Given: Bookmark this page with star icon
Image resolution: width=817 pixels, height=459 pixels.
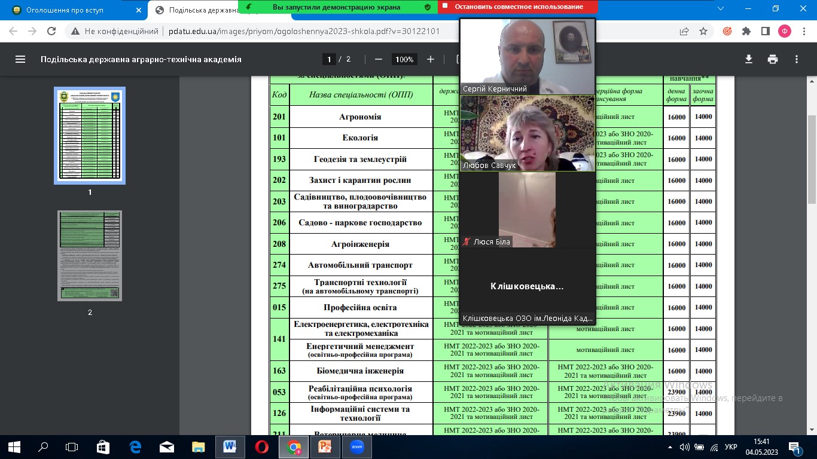Looking at the screenshot, I should pos(703,31).
